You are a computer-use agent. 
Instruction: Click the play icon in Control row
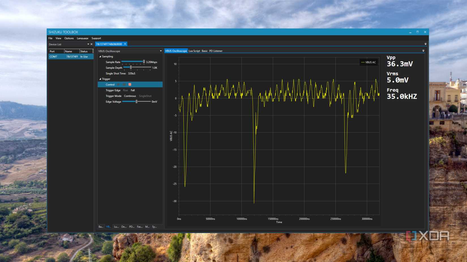pos(118,84)
